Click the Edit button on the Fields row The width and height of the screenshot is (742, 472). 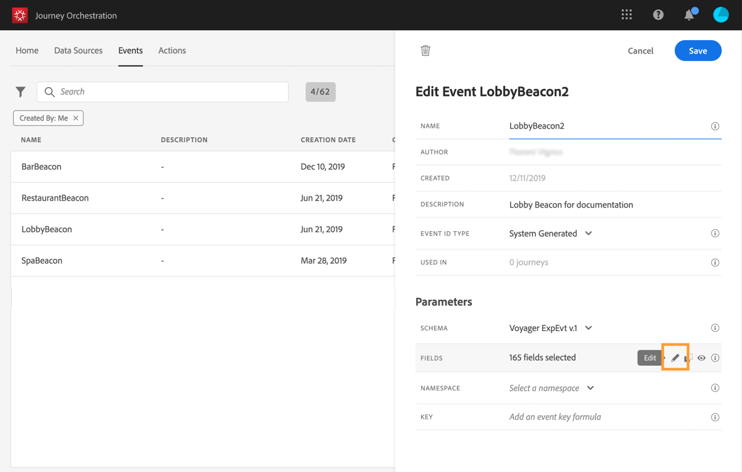click(649, 358)
